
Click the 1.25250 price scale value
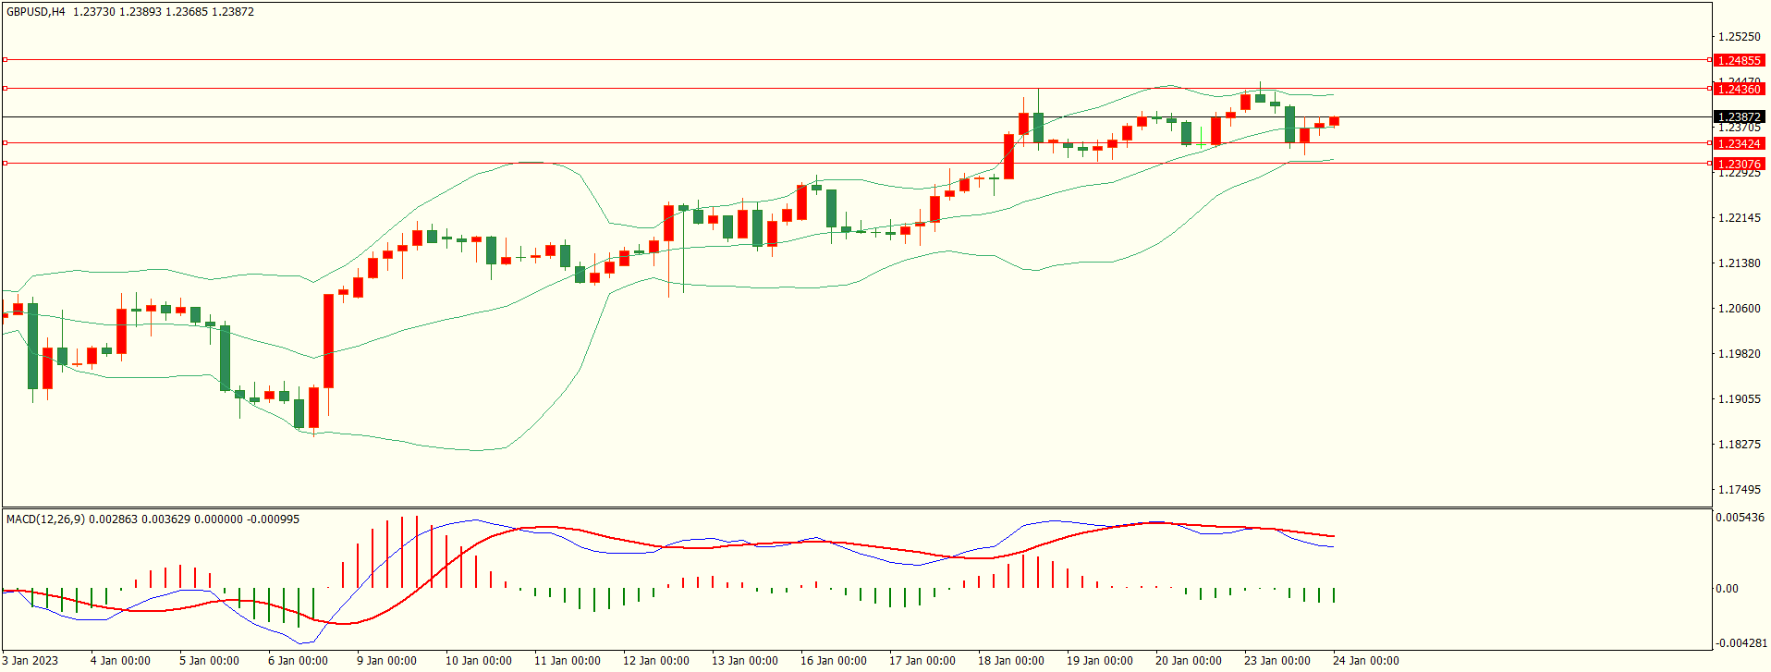[x=1739, y=37]
